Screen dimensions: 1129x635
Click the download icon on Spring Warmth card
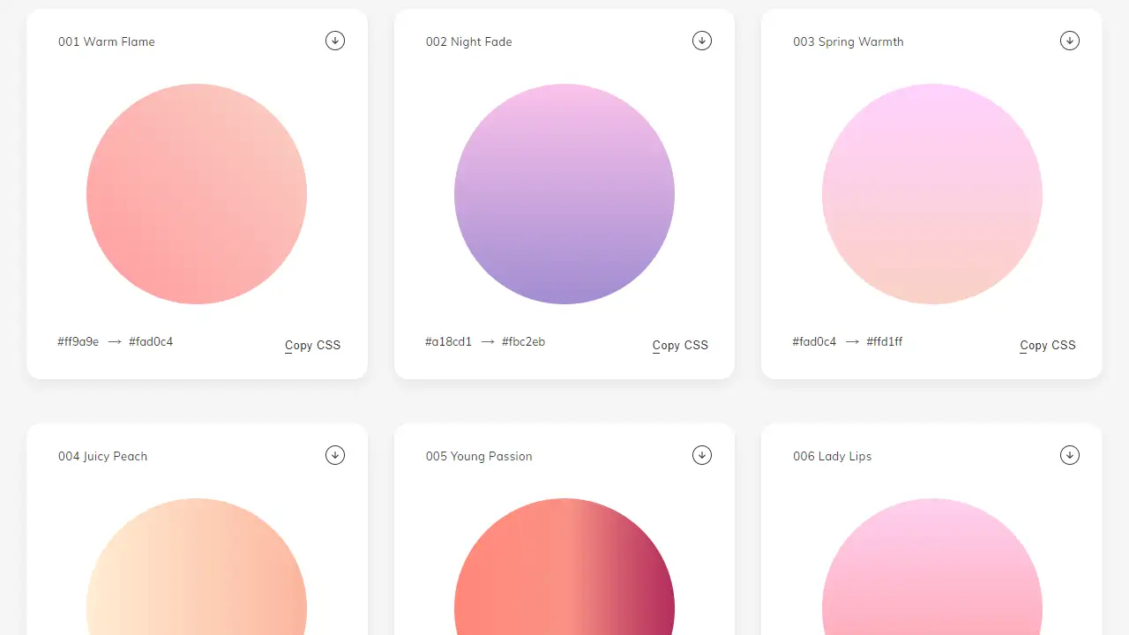click(1070, 41)
